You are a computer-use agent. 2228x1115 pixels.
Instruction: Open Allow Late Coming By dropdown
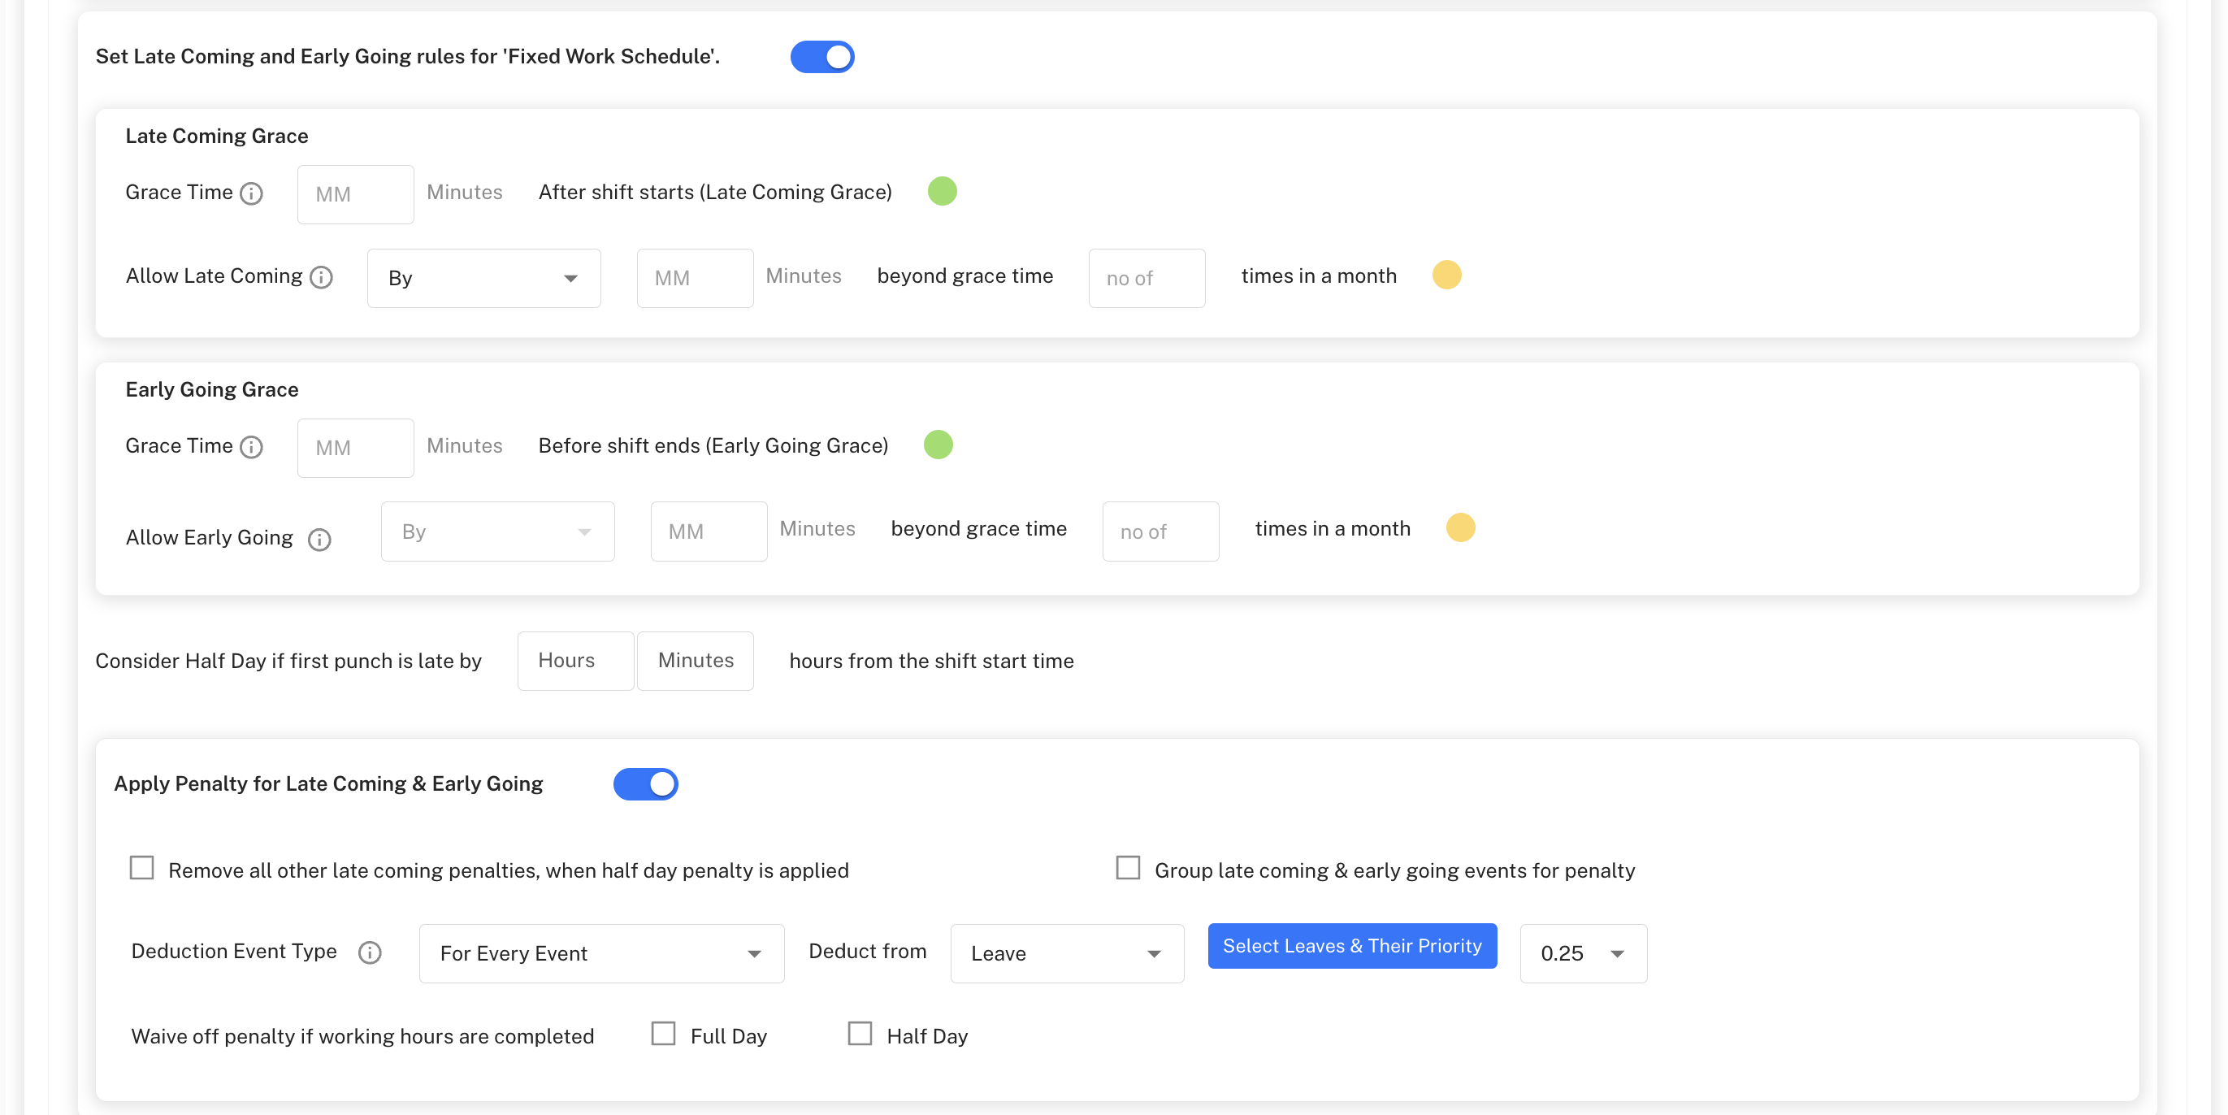483,279
